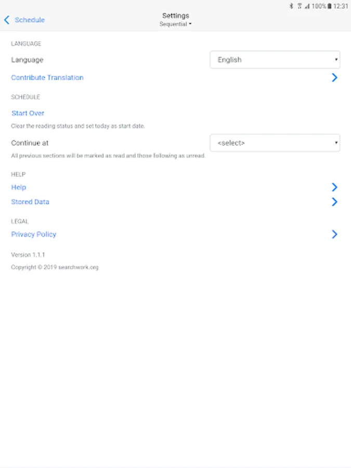Click the arrow icon in Help row

334,187
